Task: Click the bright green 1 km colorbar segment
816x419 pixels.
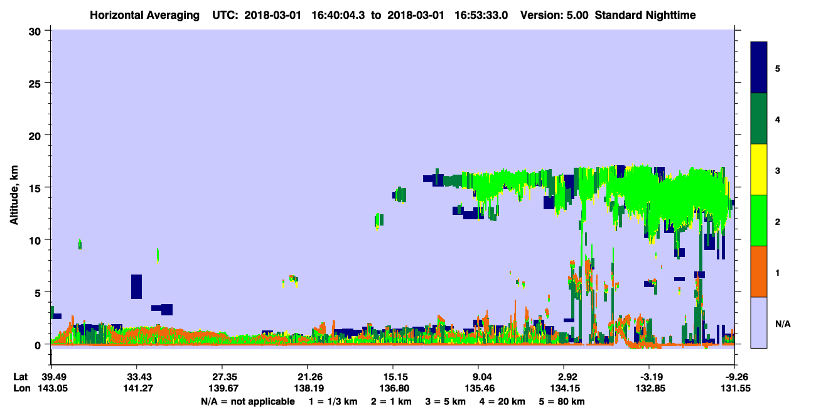Action: pyautogui.click(x=759, y=220)
